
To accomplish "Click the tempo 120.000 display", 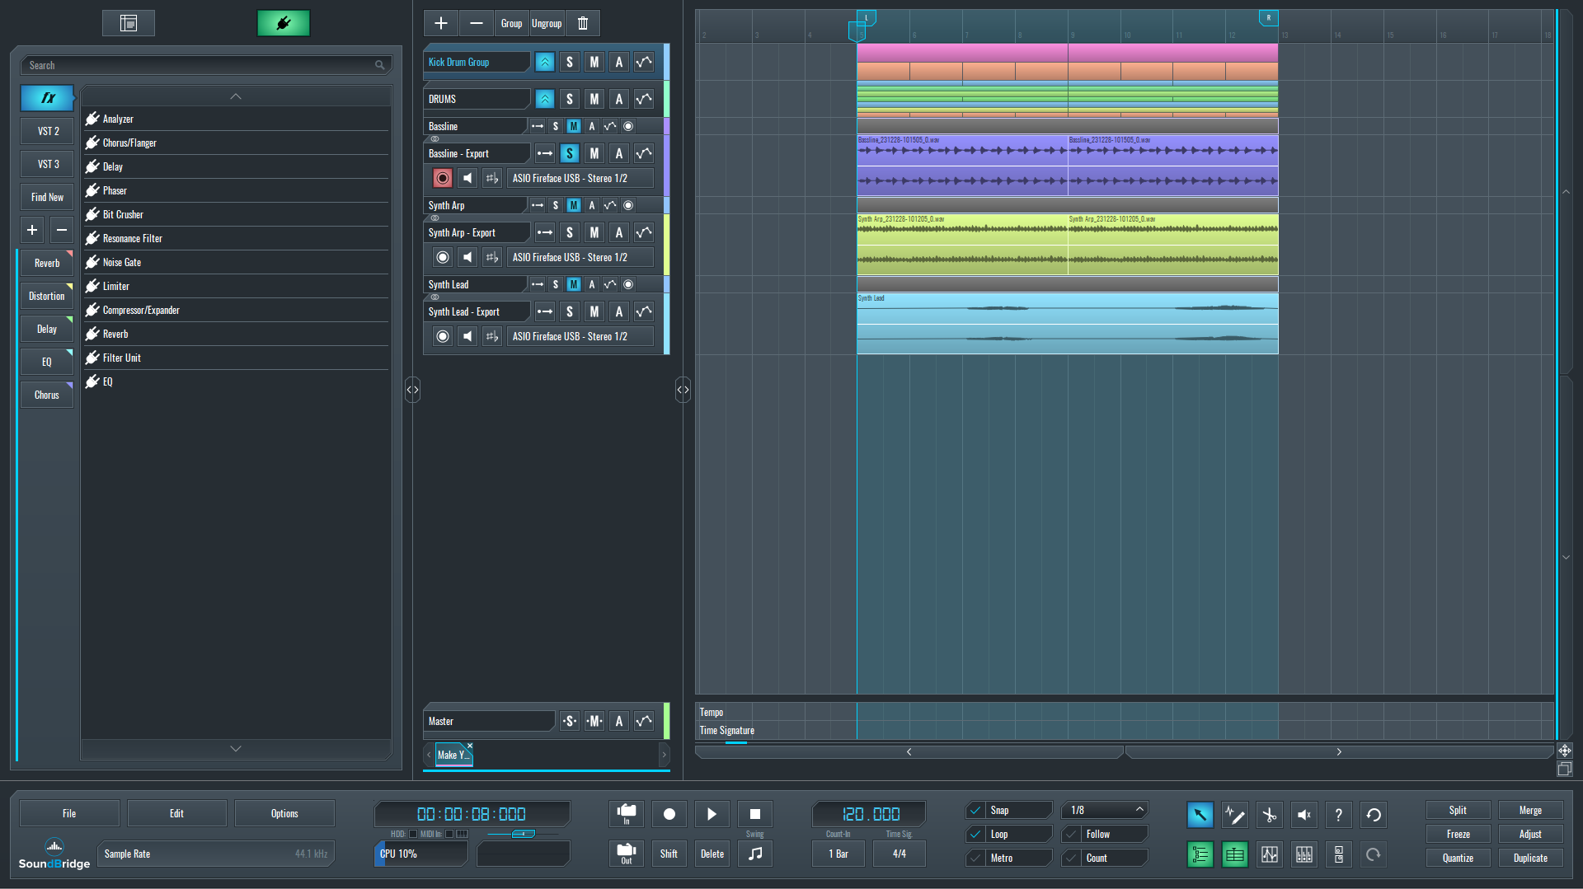I will pyautogui.click(x=870, y=814).
